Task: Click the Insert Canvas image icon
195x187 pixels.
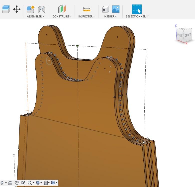Action: click(x=115, y=9)
